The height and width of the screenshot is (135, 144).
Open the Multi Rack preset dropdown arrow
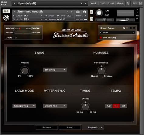point(14,3)
